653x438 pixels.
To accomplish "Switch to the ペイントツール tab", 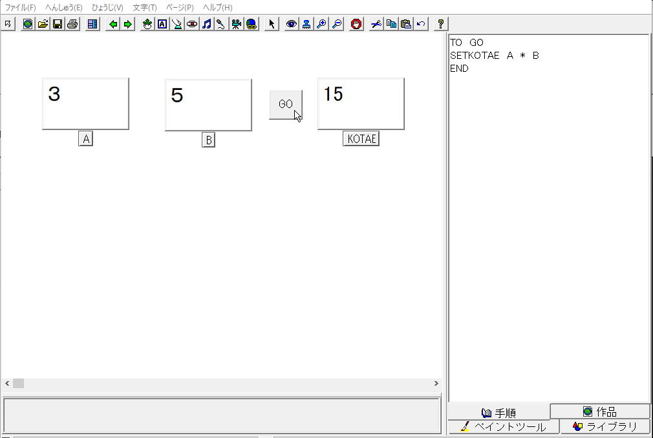I will pyautogui.click(x=503, y=427).
